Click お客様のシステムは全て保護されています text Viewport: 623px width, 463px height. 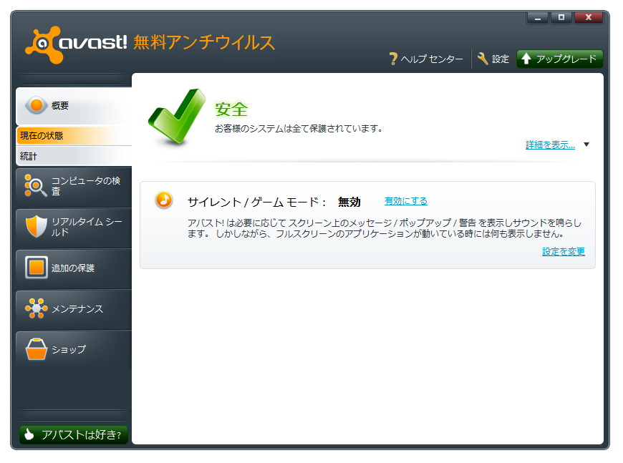(299, 128)
